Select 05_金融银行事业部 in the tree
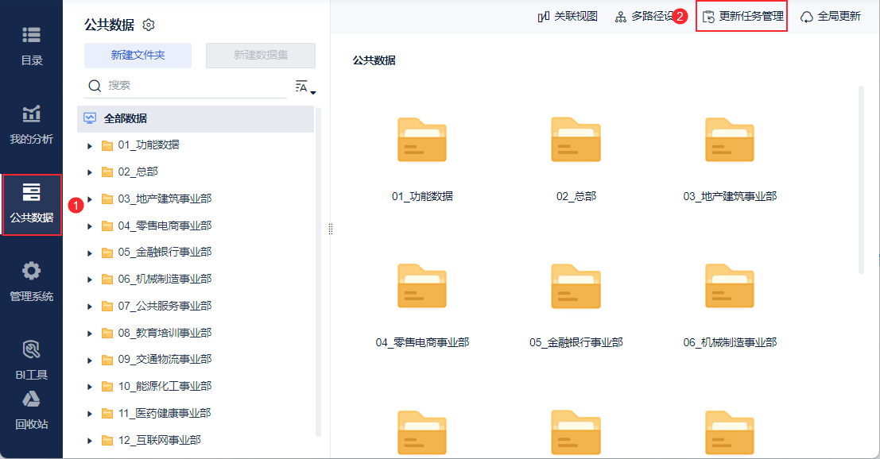Screen dimensions: 880x459 (165, 253)
